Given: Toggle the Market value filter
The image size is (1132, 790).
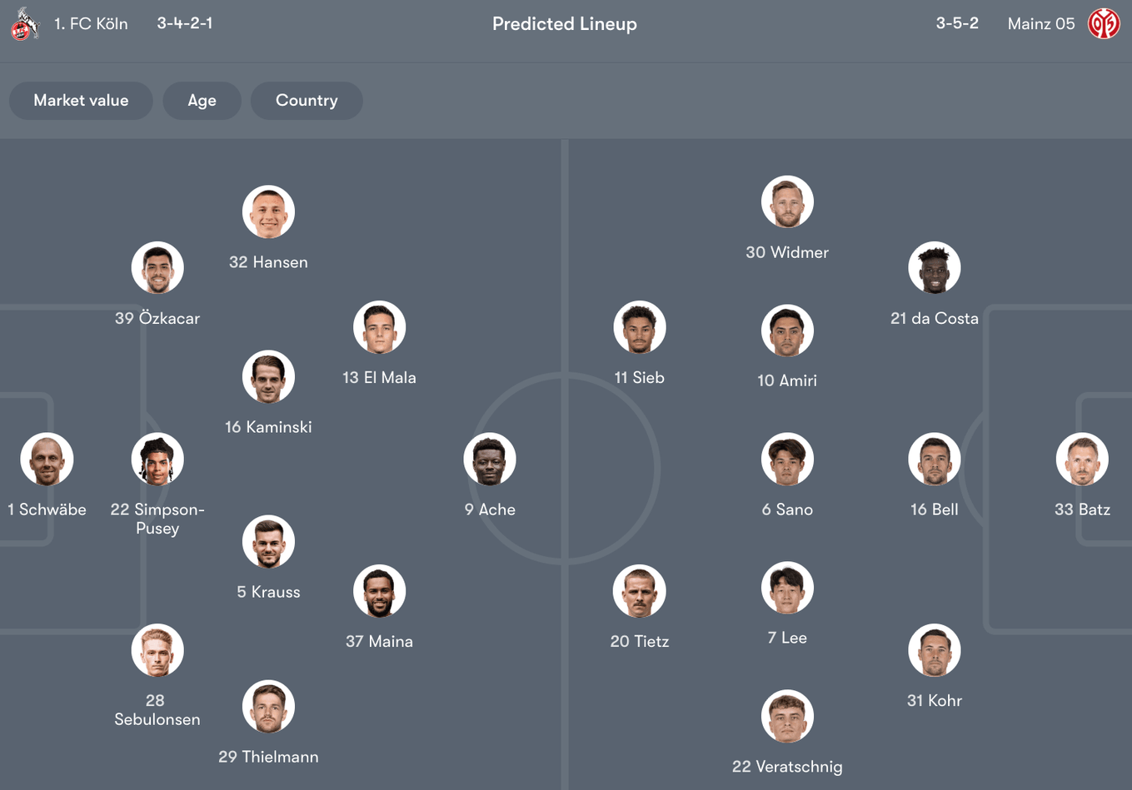Looking at the screenshot, I should tap(81, 101).
